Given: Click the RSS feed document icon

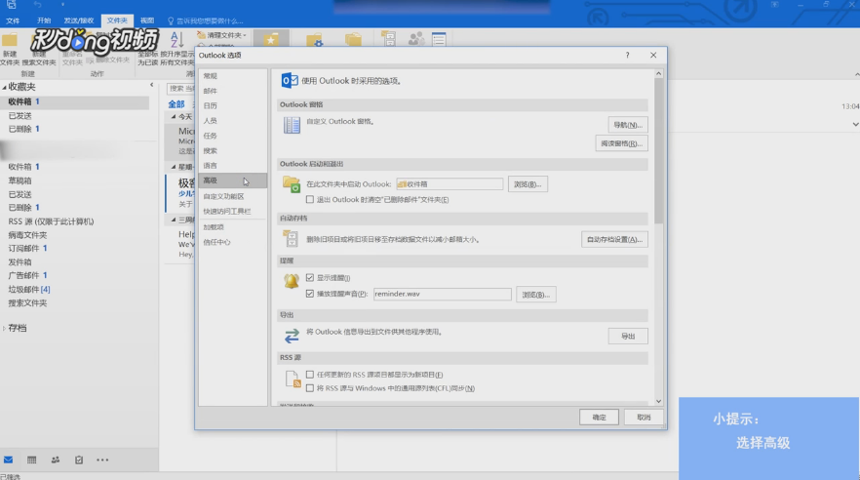Looking at the screenshot, I should pos(293,380).
